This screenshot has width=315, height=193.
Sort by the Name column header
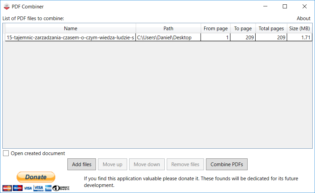[70, 29]
